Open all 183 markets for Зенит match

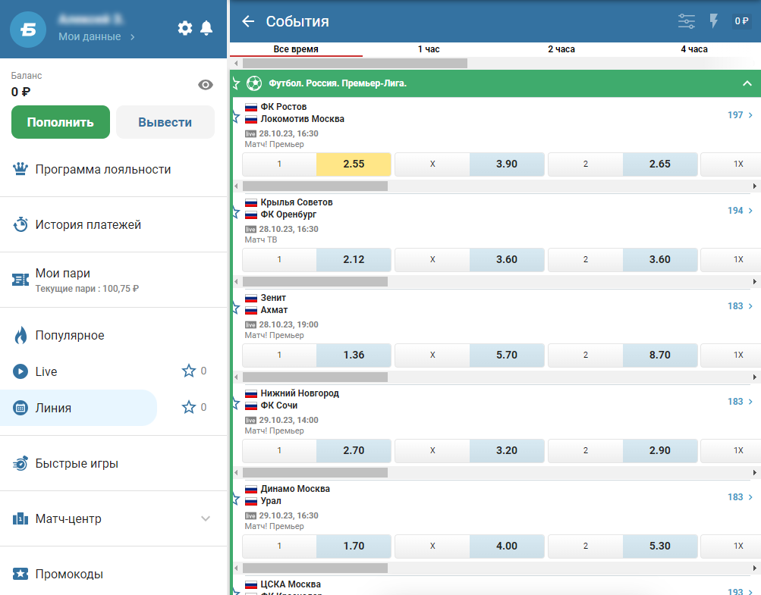point(740,306)
